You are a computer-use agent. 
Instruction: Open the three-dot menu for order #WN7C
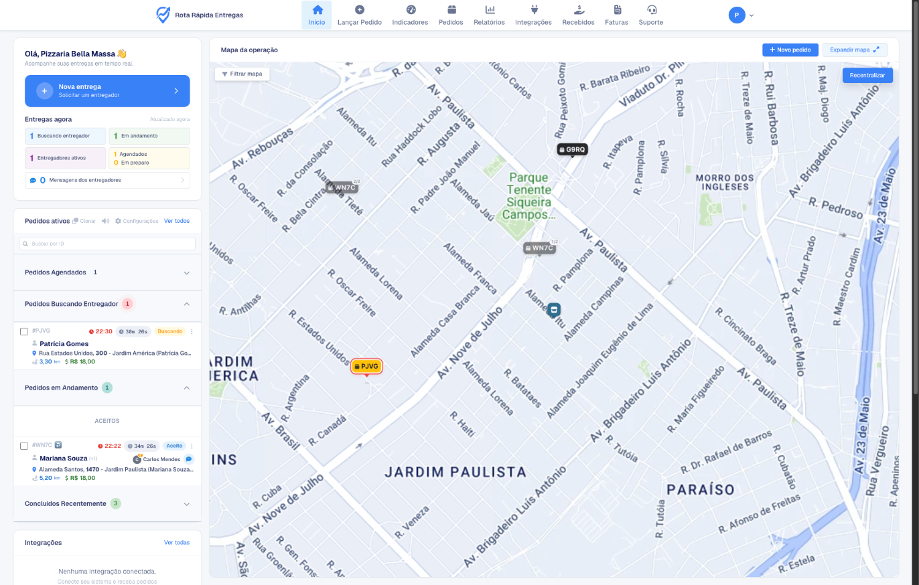192,446
